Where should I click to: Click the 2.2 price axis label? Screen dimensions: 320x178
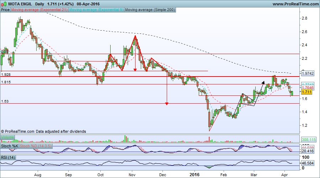pos(304,58)
